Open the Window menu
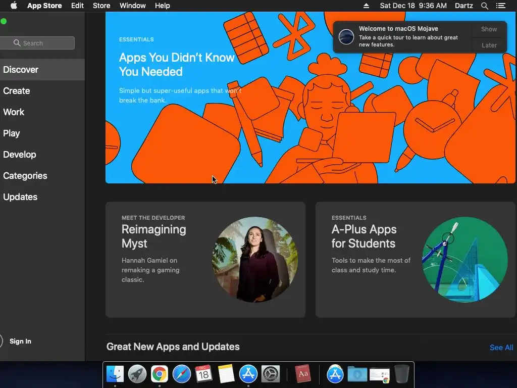Screen dimensions: 517x388 133,6
